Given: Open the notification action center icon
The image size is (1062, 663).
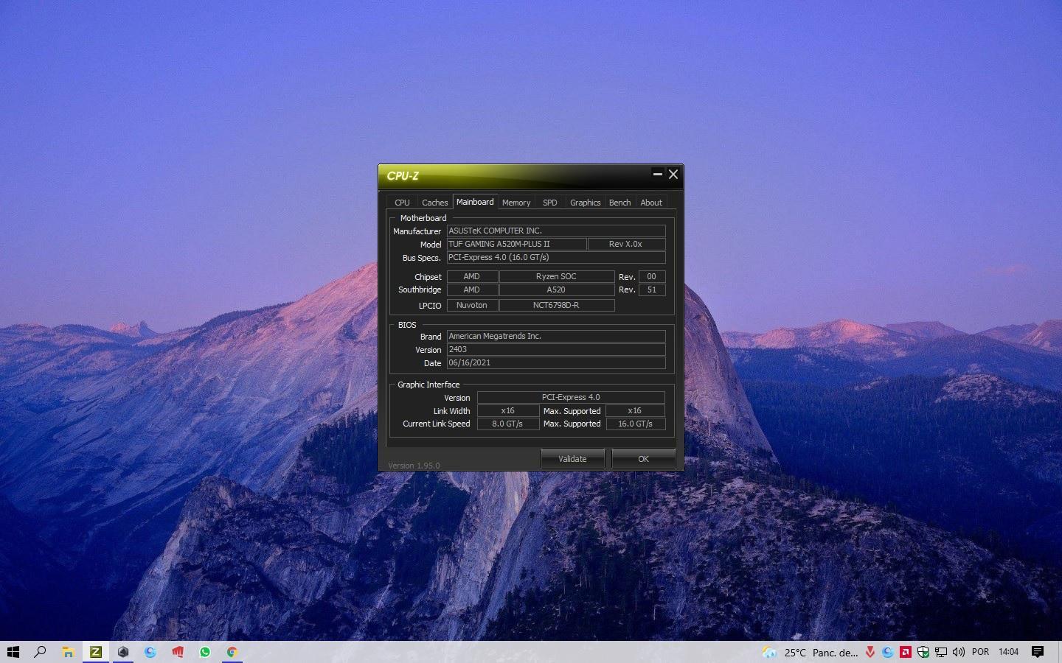Looking at the screenshot, I should click(x=1038, y=652).
